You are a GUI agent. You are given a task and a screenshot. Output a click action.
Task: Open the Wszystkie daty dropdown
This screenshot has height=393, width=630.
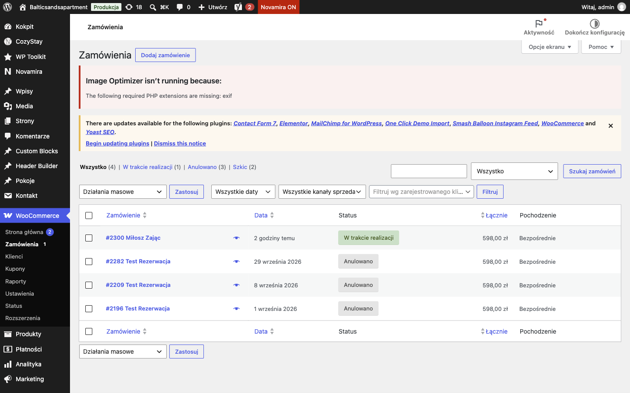[243, 192]
